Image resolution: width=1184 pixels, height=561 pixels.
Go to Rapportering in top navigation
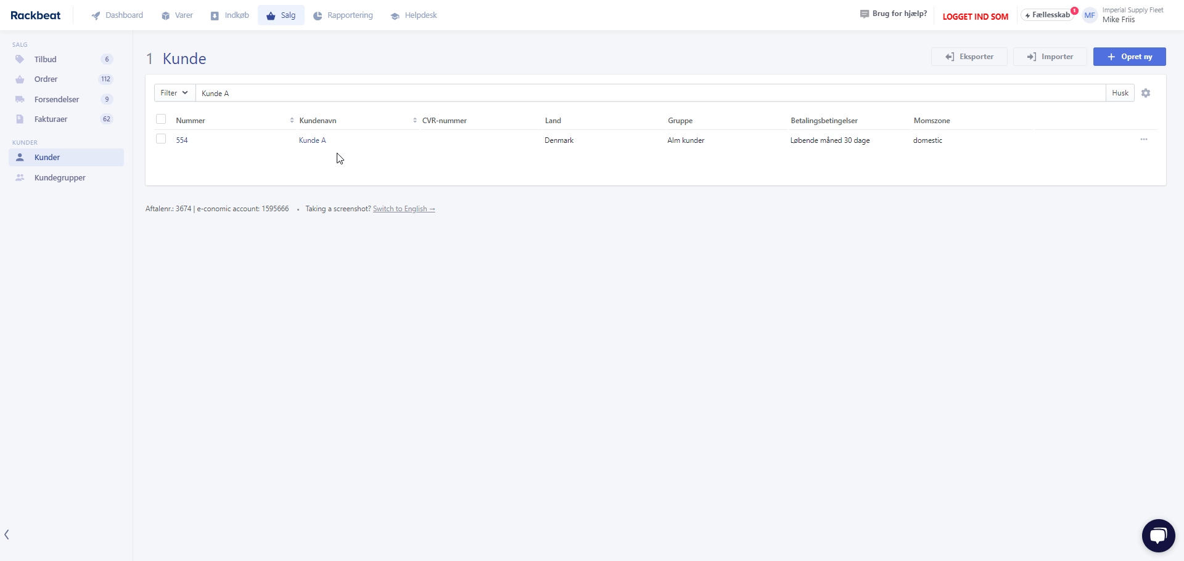tap(343, 15)
